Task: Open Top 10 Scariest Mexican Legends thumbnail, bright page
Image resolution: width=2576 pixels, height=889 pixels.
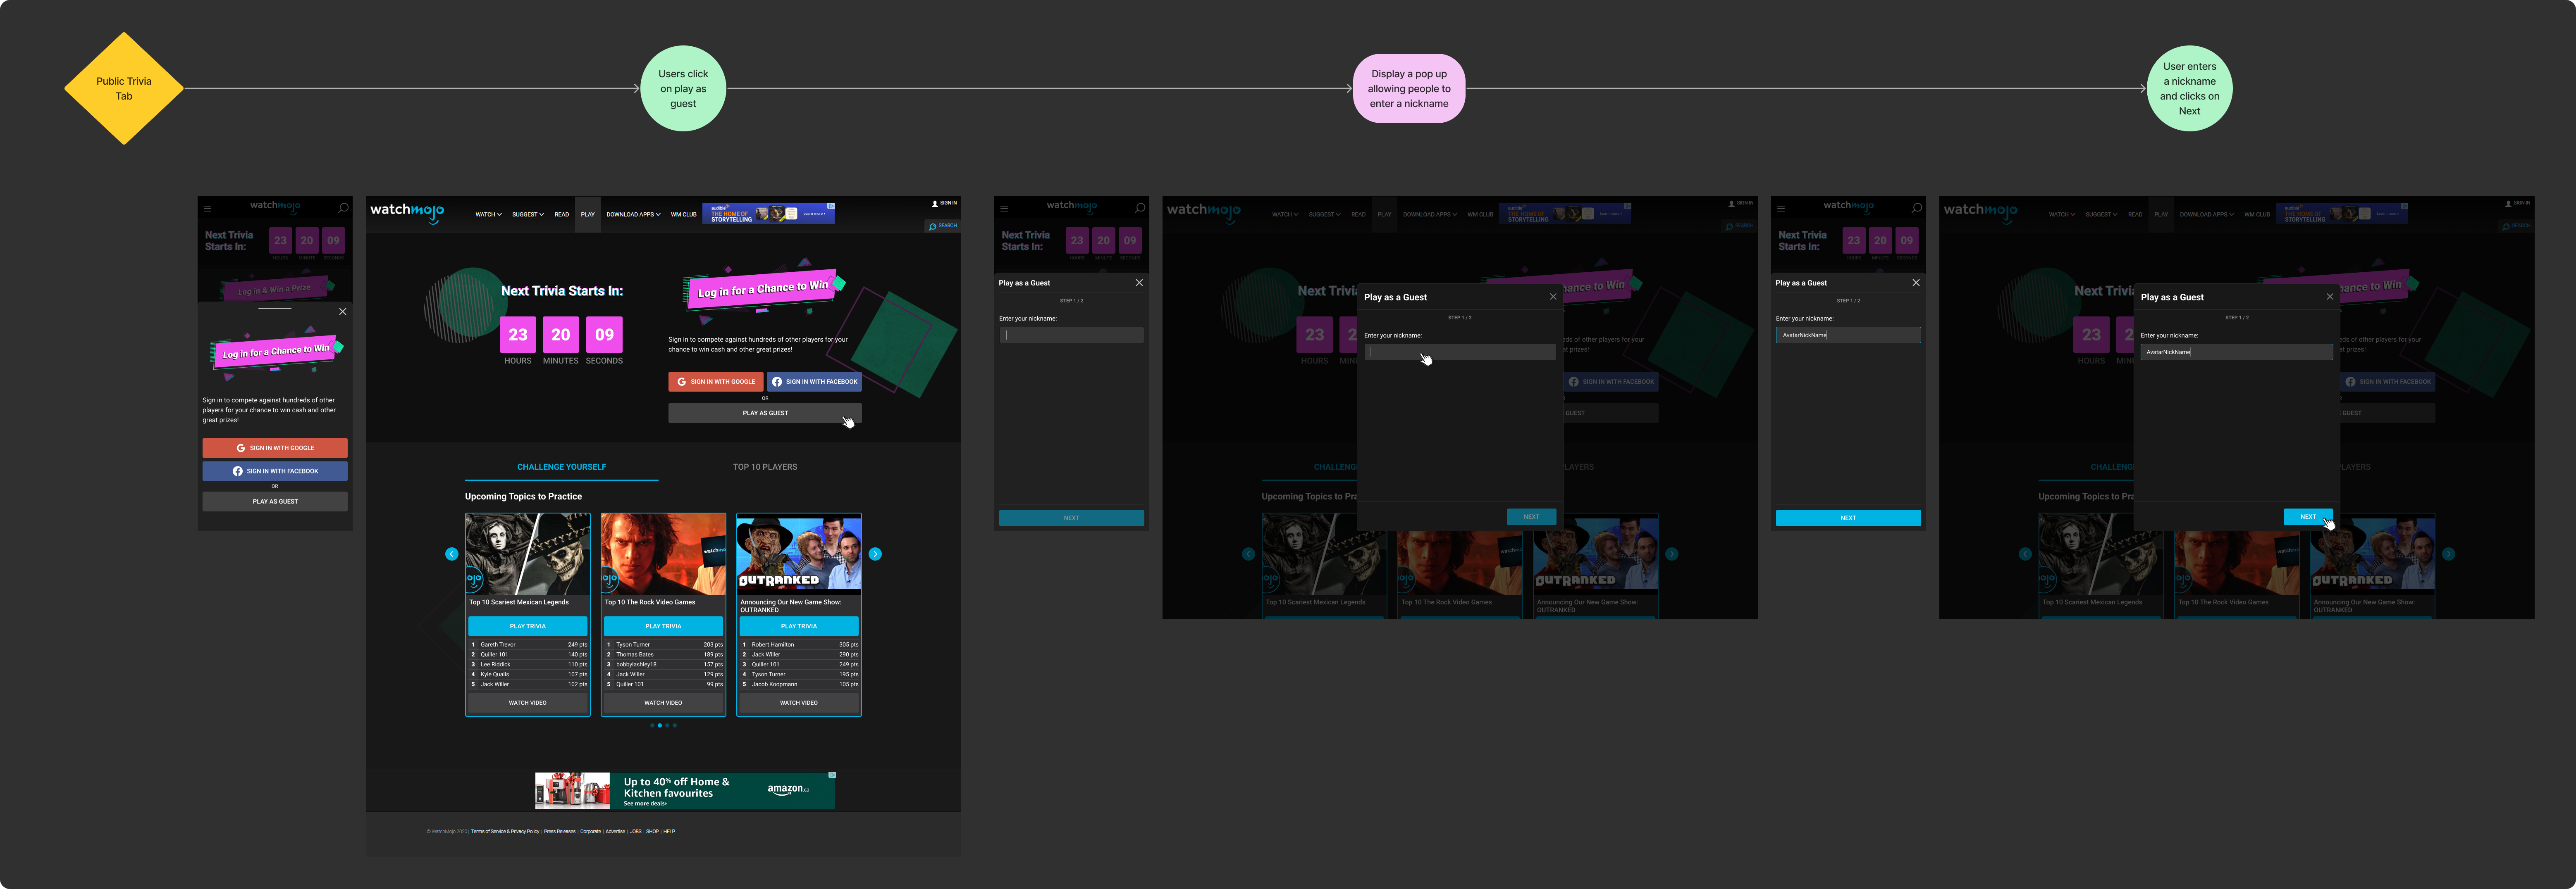Action: [528, 554]
